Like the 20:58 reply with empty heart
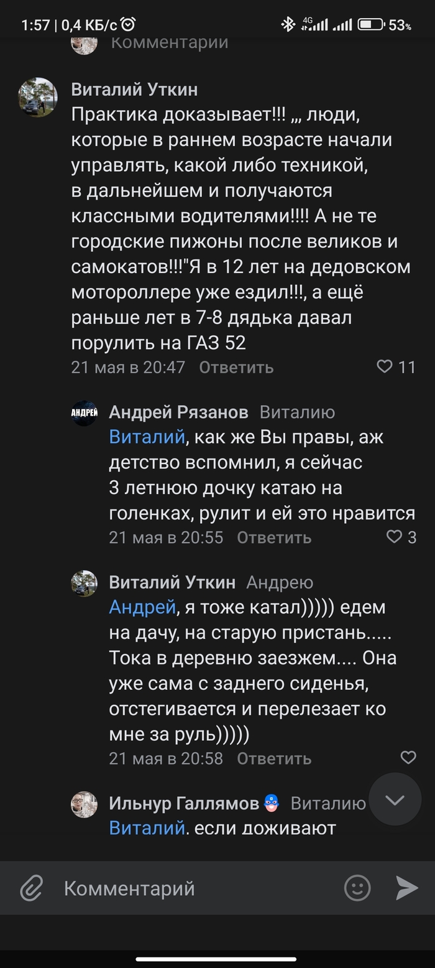 [408, 758]
